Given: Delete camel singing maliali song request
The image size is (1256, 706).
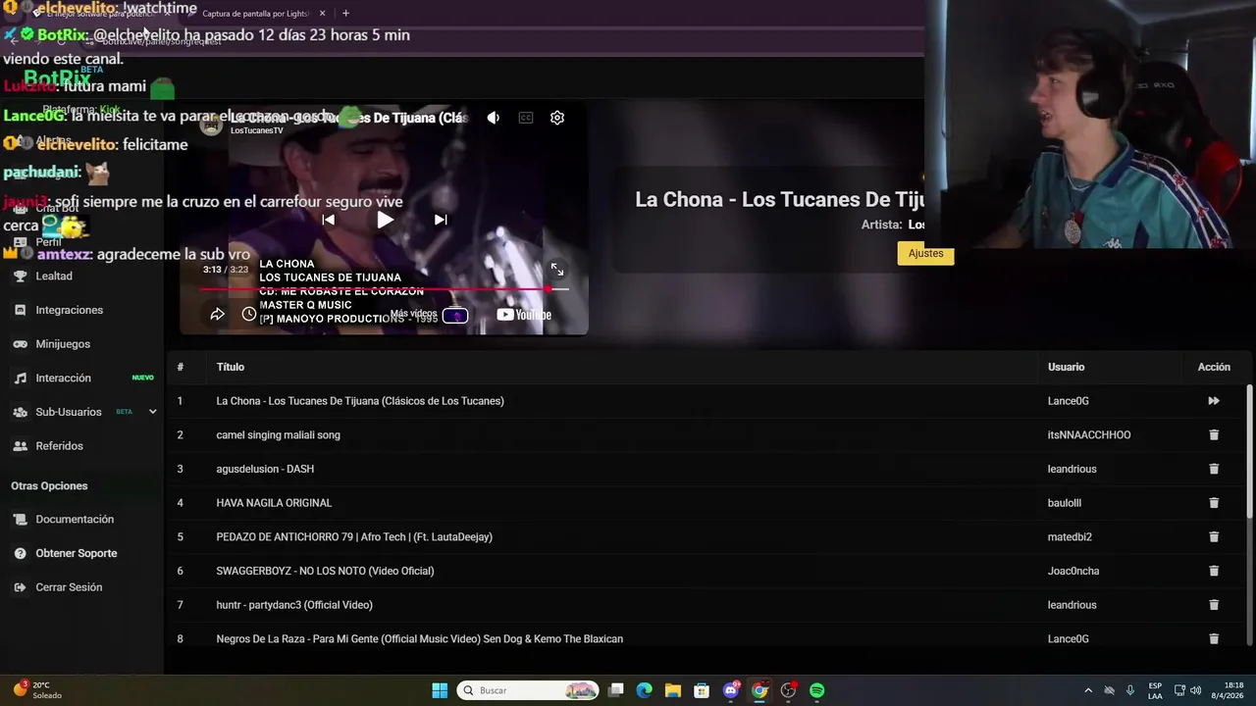Looking at the screenshot, I should (1214, 434).
